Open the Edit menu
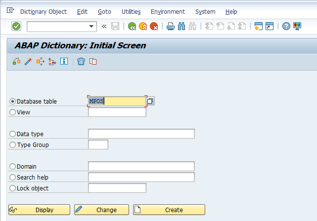This screenshot has width=317, height=221. coord(82,12)
